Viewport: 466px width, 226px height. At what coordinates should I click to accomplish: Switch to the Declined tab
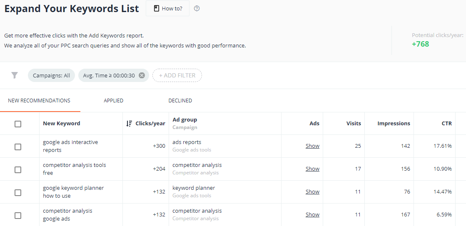(180, 101)
